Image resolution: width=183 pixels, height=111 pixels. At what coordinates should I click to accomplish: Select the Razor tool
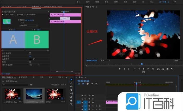tap(71, 90)
